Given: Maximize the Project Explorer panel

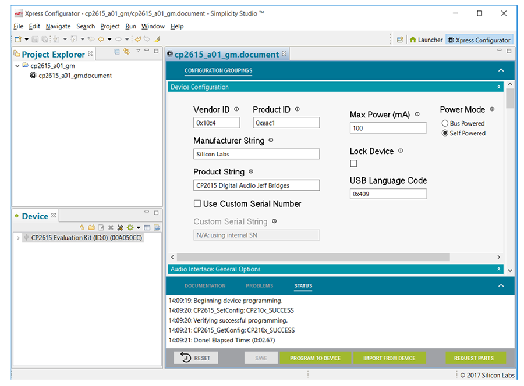Looking at the screenshot, I should 156,51.
